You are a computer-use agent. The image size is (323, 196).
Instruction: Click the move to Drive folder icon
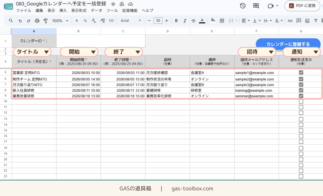point(122,4)
